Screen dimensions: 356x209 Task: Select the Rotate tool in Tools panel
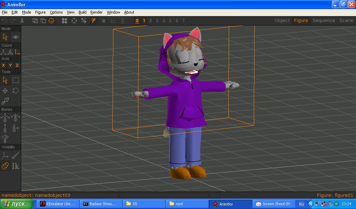[x=16, y=91]
